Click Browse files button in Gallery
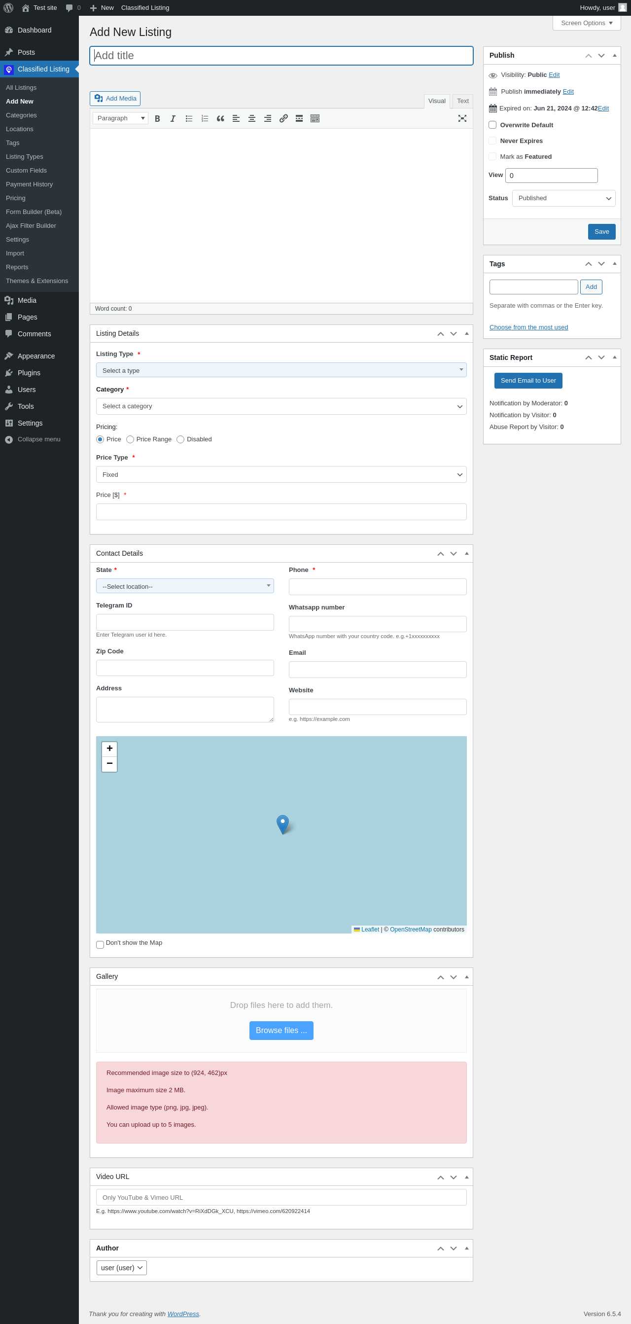Viewport: 631px width, 1324px height. pyautogui.click(x=281, y=1031)
